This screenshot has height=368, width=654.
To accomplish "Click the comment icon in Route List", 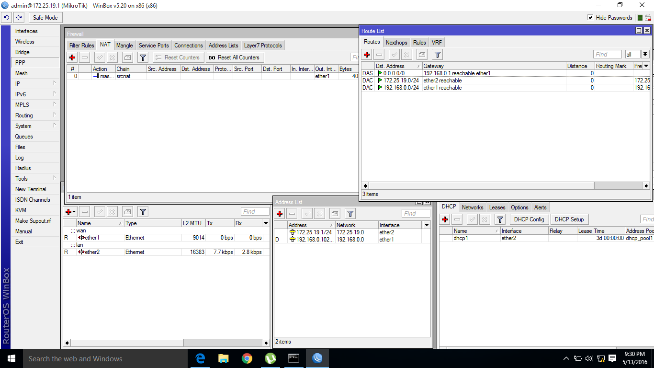I will coord(422,55).
